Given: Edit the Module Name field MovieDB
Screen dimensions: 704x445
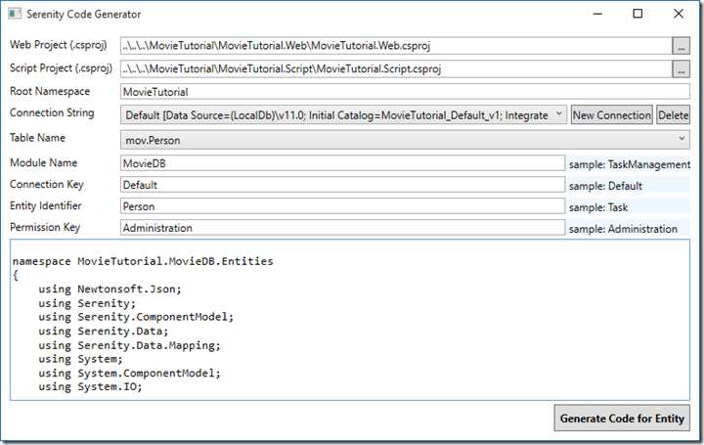Looking at the screenshot, I should pyautogui.click(x=342, y=163).
